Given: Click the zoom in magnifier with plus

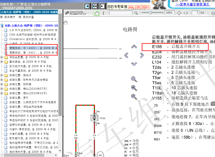Looking at the screenshot, I should tap(134, 88).
